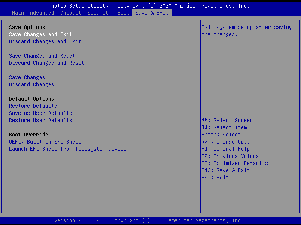Screen dimensions: 301x225
Task: Select Save Changes and Exit
Action: coord(41,34)
